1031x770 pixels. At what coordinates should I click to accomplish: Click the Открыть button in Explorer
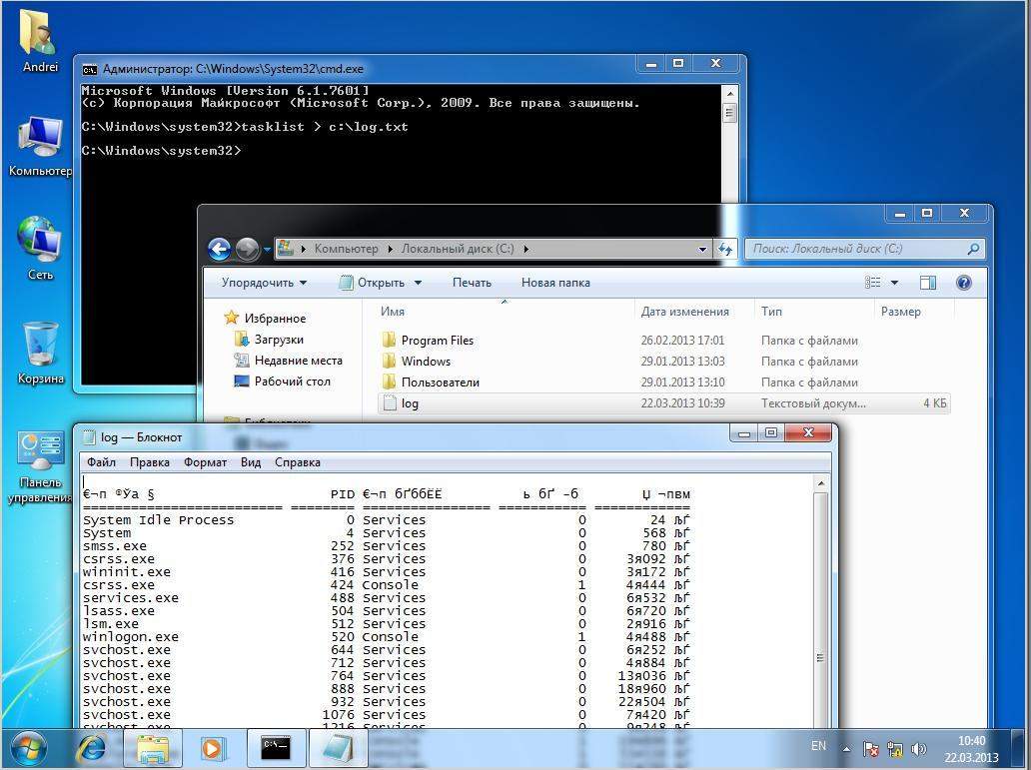click(373, 283)
